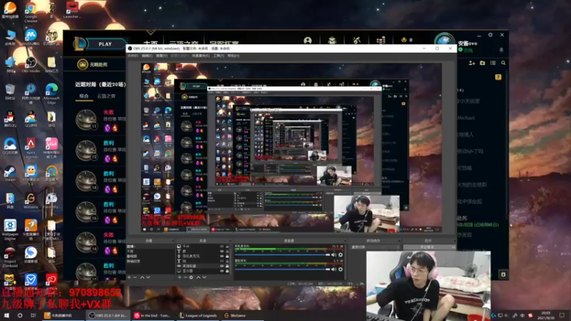571x321 pixels.
Task: Click the search icon in League friends list
Action: pyautogui.click(x=503, y=63)
